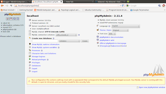This screenshot has height=94, width=166.
Task: Open MySQL connection collation dropdown
Action: (x=66, y=35)
